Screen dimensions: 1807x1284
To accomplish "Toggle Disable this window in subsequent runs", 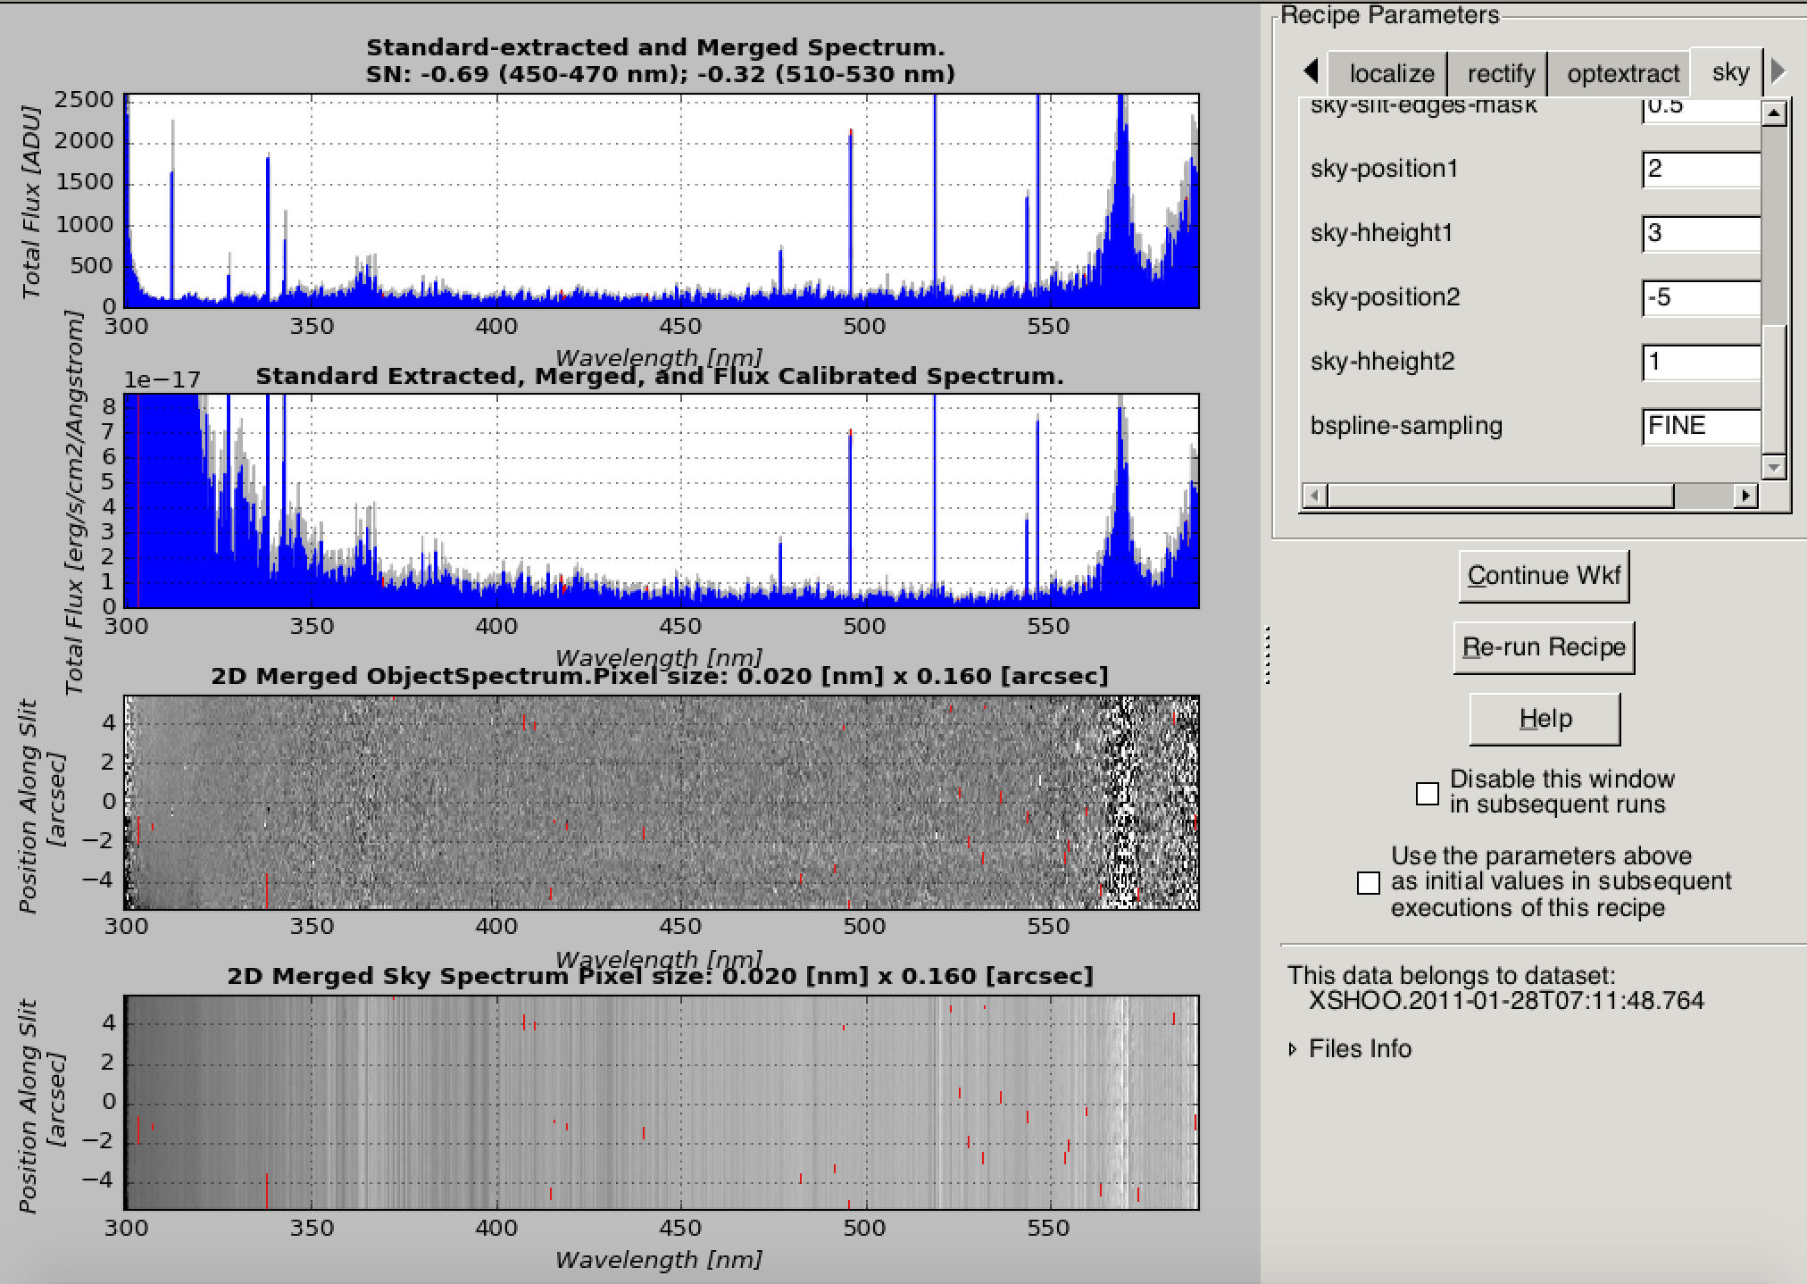I will 1428,793.
